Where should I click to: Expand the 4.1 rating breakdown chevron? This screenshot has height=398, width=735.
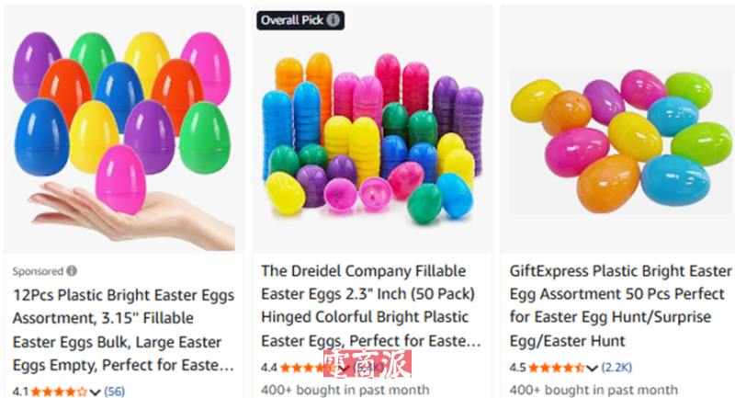(96, 392)
